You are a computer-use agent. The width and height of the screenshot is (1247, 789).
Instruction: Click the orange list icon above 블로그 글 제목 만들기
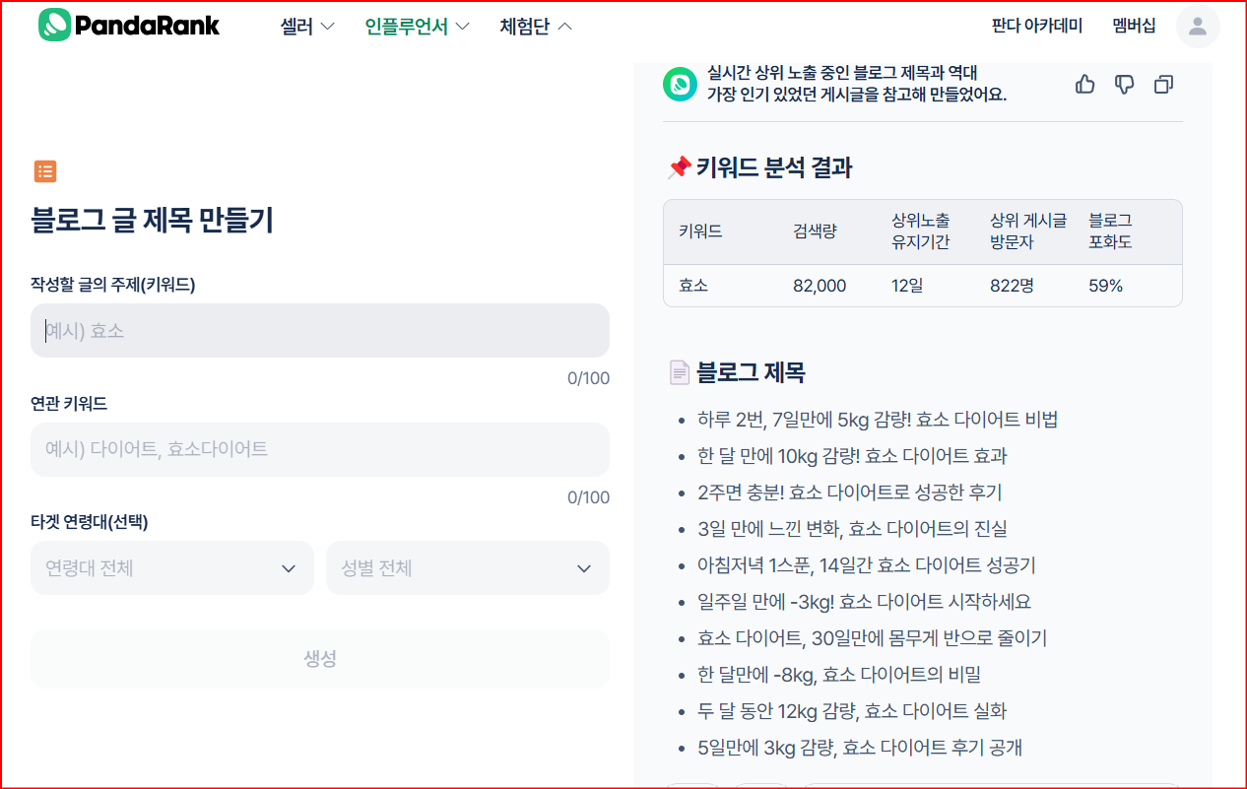click(45, 170)
